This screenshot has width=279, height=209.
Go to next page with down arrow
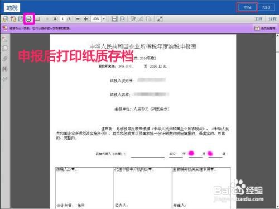tap(55, 19)
